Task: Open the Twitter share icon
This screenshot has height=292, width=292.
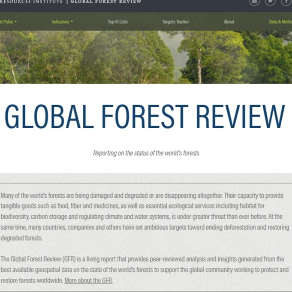Action: 270,2
